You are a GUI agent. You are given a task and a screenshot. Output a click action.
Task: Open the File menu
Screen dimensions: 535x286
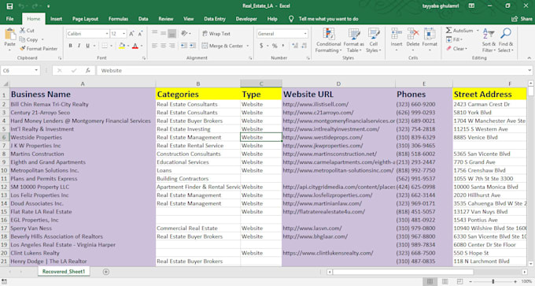coord(10,19)
